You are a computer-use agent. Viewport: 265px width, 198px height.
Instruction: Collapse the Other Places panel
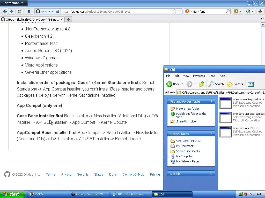(211, 134)
